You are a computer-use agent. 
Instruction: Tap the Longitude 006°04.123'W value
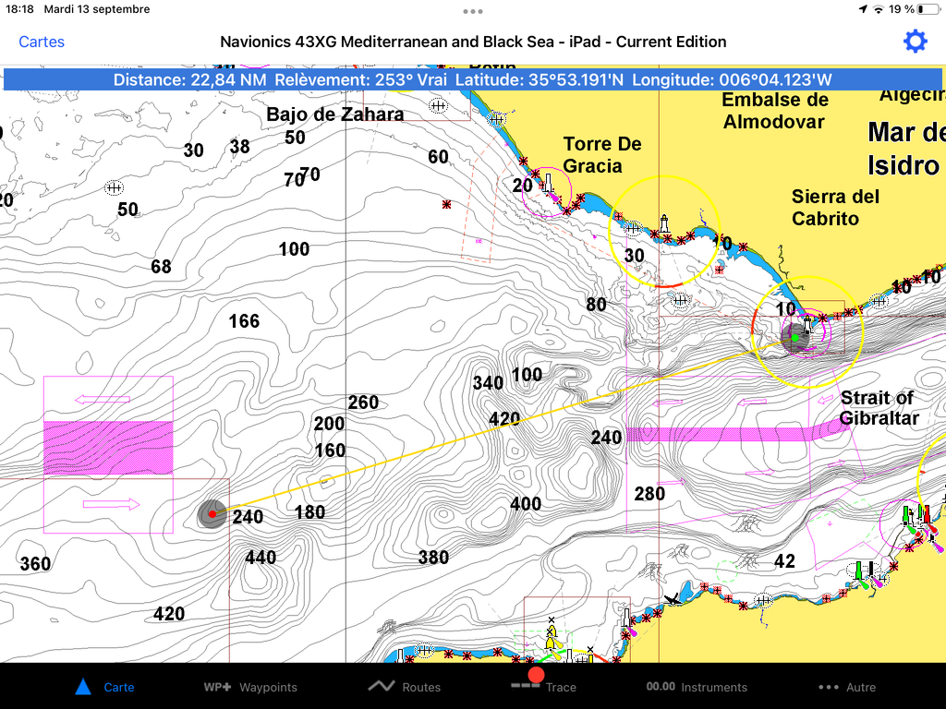(732, 79)
